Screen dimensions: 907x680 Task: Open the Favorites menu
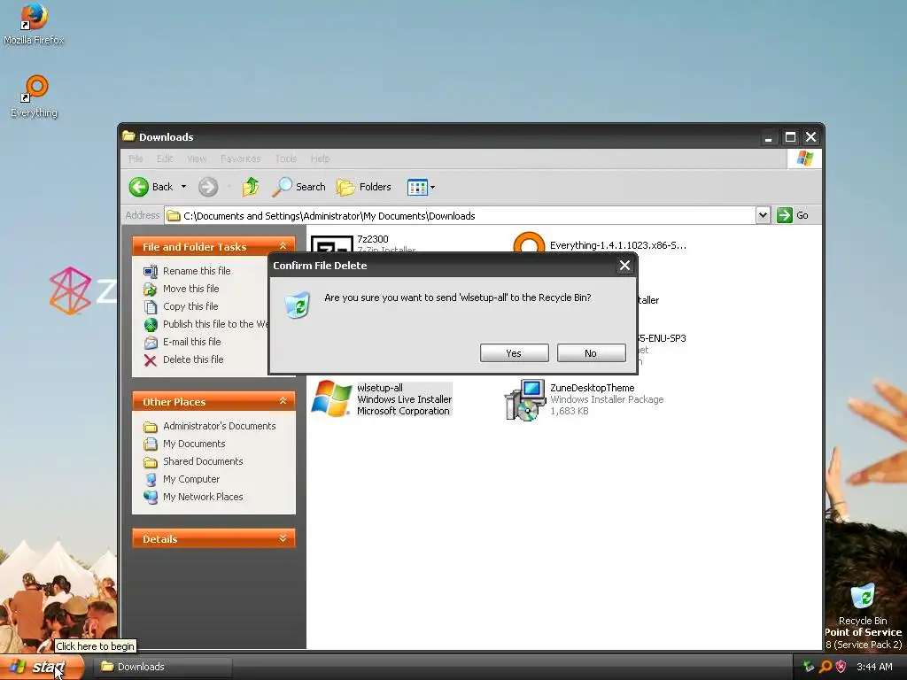coord(241,158)
